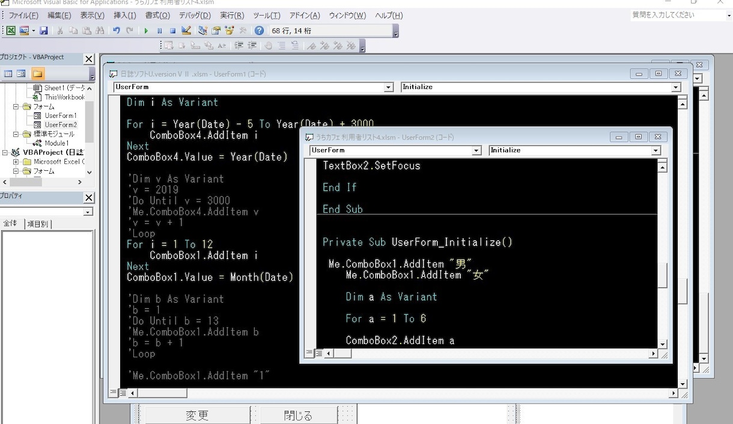Open the 編集(E) menu
The height and width of the screenshot is (424, 733).
point(59,16)
